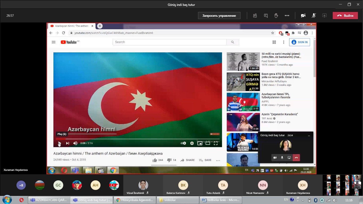Open the +8 more participants bubble
The height and width of the screenshot is (204, 363).
21,185
